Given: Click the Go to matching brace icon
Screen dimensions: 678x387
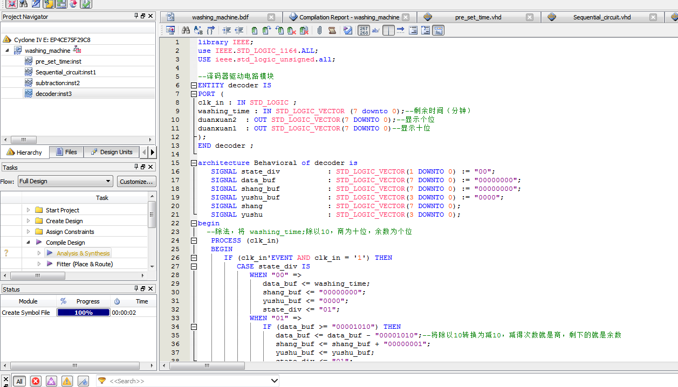Looking at the screenshot, I should point(210,30).
